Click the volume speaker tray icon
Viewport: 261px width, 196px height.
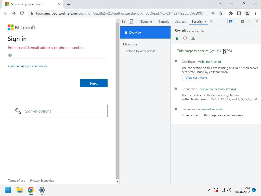pyautogui.click(x=229, y=190)
